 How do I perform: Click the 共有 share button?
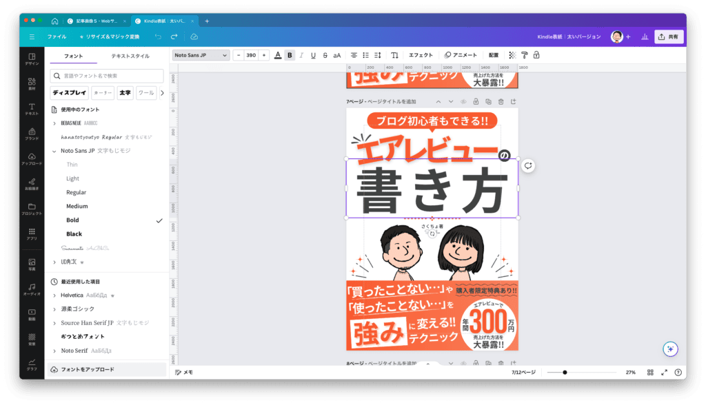click(x=669, y=37)
